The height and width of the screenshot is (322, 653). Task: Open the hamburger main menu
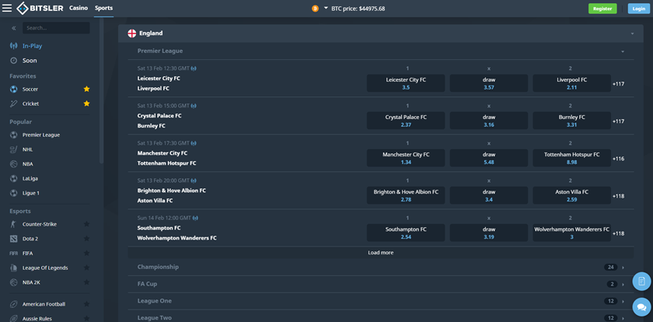coord(7,9)
